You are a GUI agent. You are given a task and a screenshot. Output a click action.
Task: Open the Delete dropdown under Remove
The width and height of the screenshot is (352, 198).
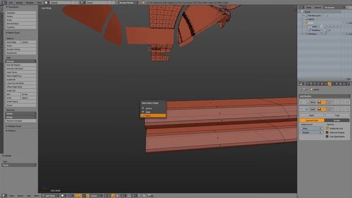[21, 114]
